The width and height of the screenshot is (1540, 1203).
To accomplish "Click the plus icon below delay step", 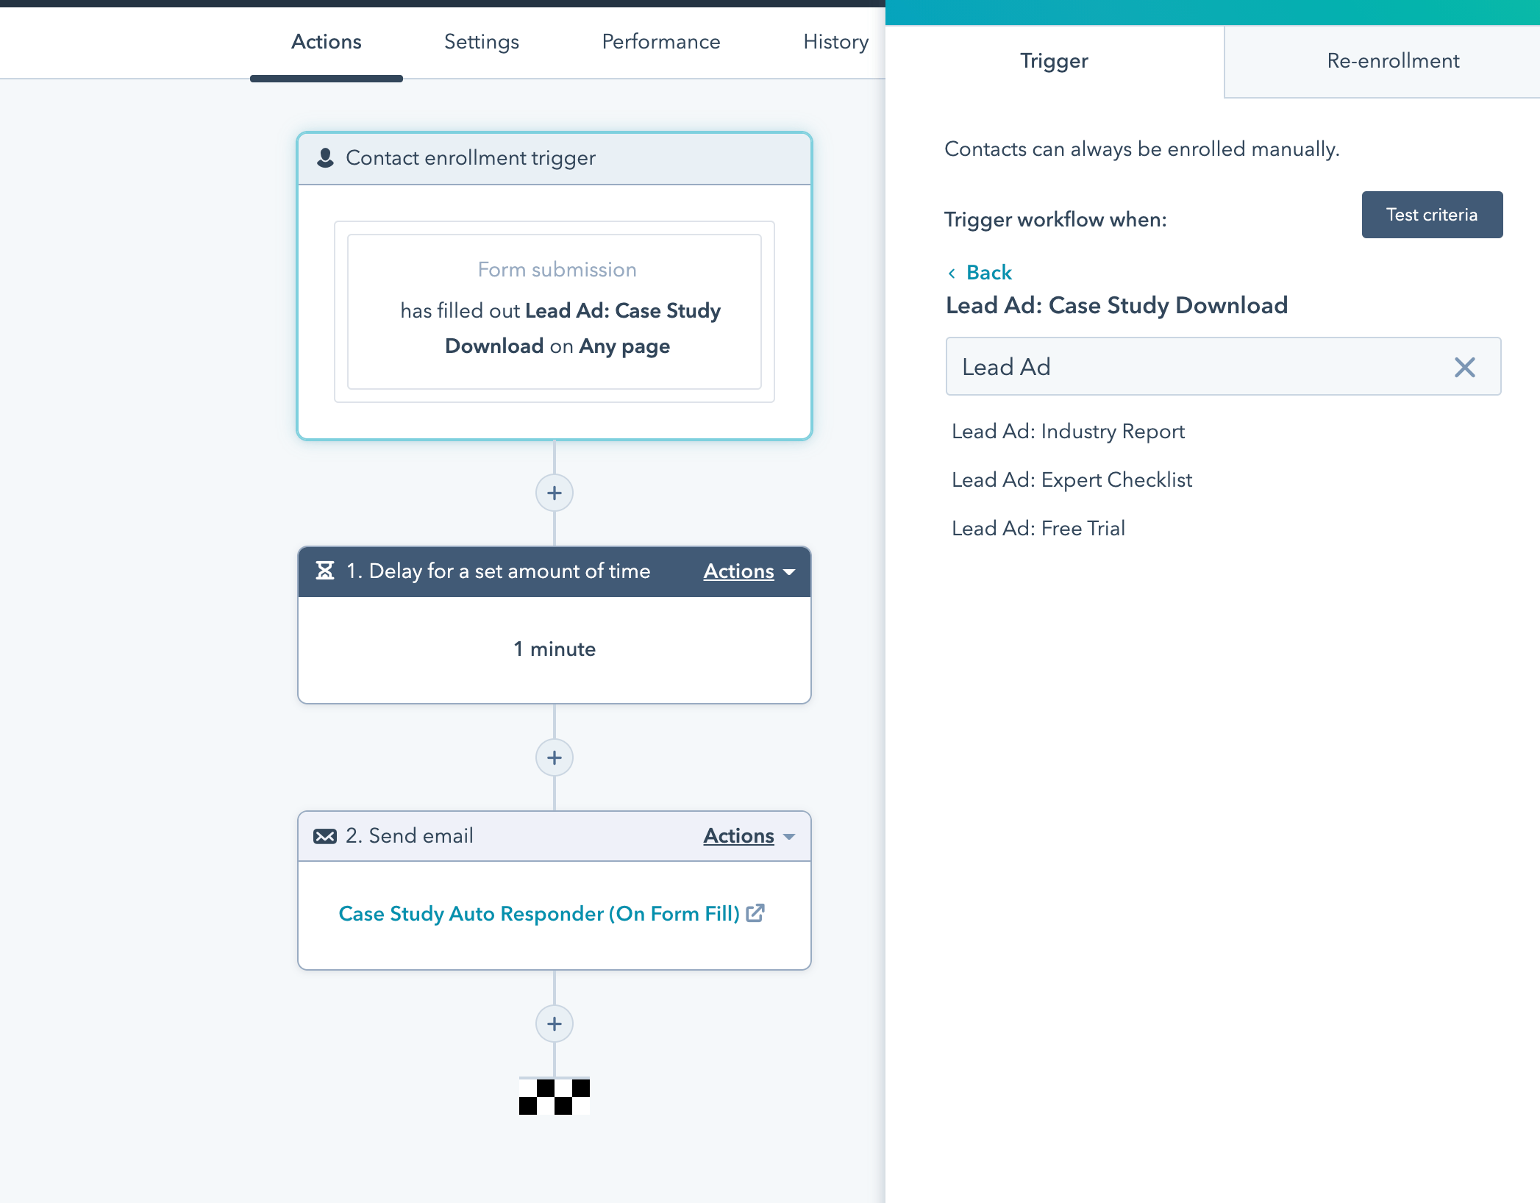I will click(x=554, y=757).
